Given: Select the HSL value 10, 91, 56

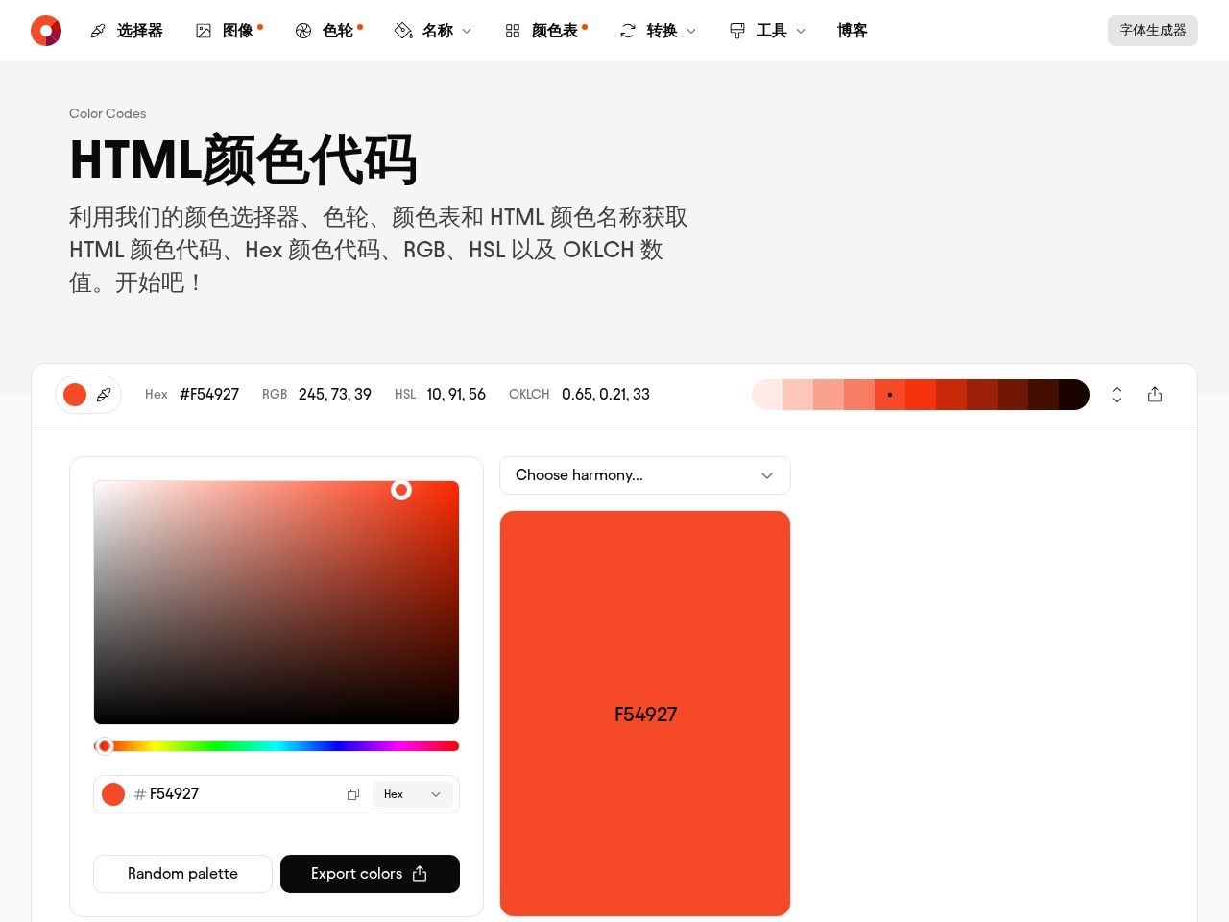Looking at the screenshot, I should click(x=456, y=395).
